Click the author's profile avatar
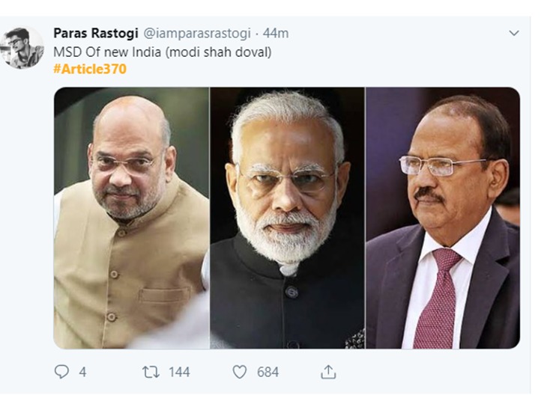Image resolution: width=547 pixels, height=410 pixels. click(24, 48)
